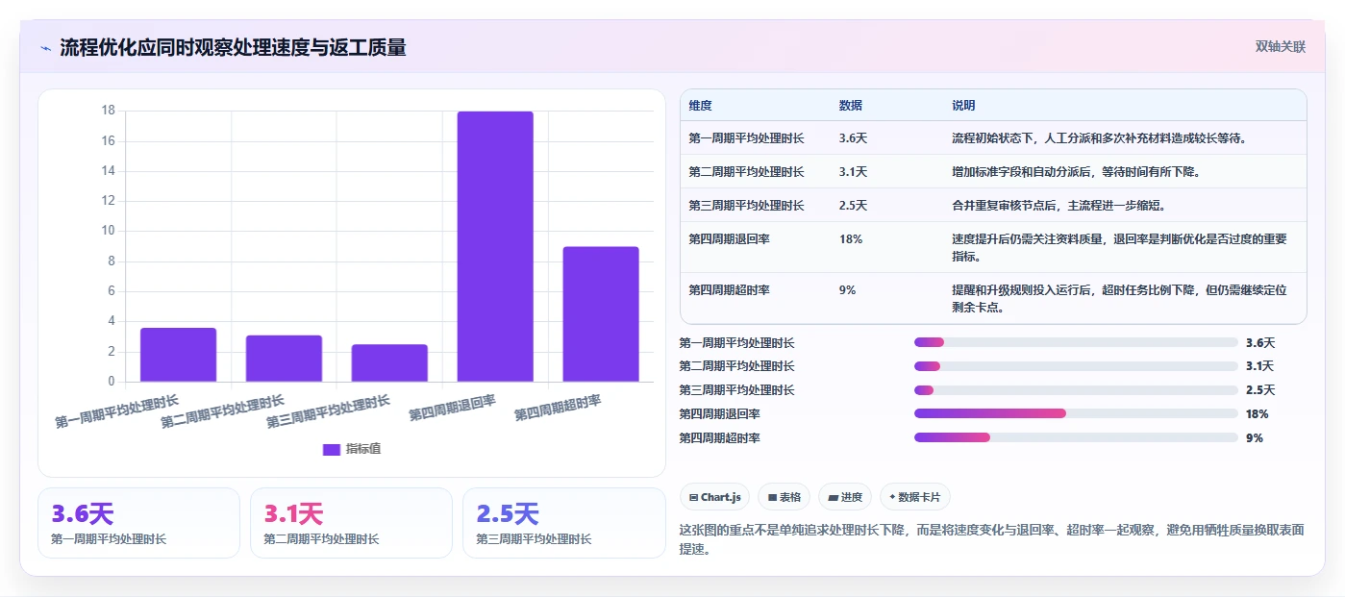This screenshot has width=1345, height=597.
Task: Click the 说明 table column header
Action: click(963, 106)
